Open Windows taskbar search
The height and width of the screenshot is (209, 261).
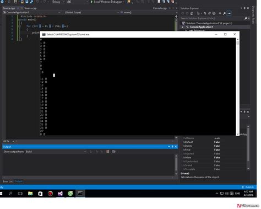tap(10, 194)
